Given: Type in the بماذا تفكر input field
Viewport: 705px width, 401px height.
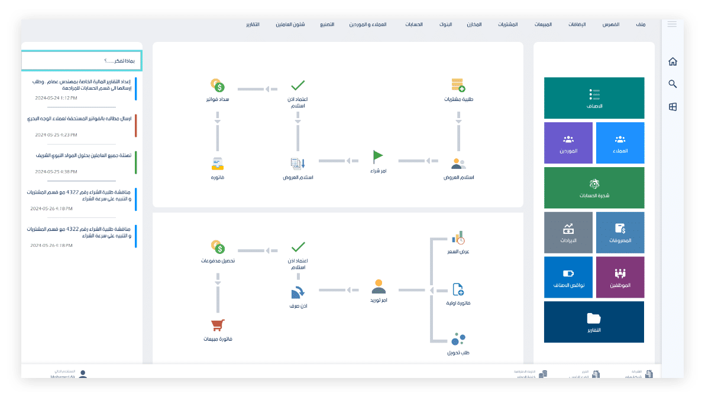Looking at the screenshot, I should click(82, 61).
